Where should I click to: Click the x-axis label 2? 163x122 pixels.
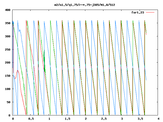86,119
